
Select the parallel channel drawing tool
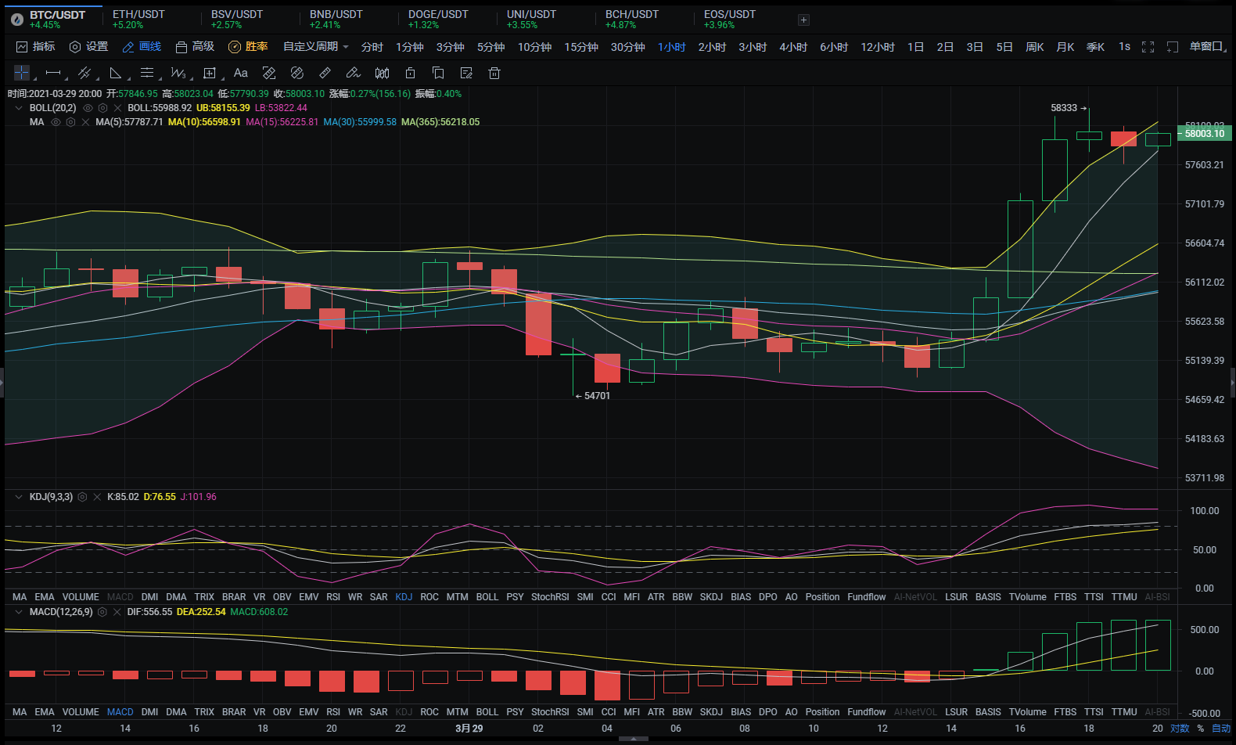click(x=84, y=73)
